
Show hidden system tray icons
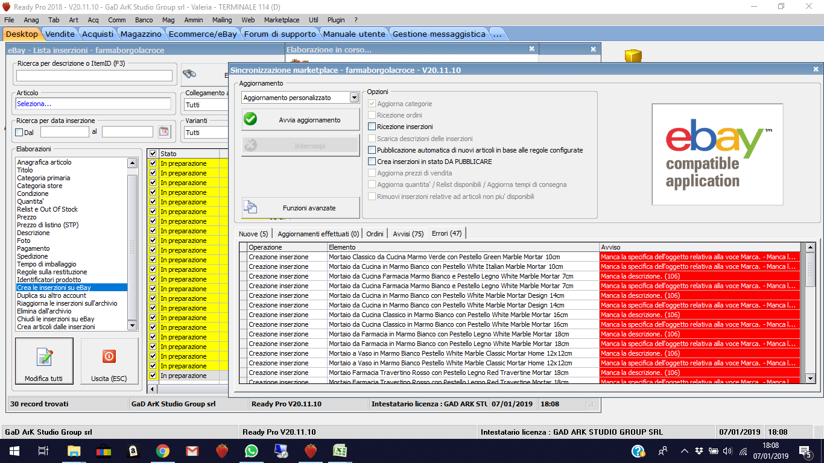684,451
